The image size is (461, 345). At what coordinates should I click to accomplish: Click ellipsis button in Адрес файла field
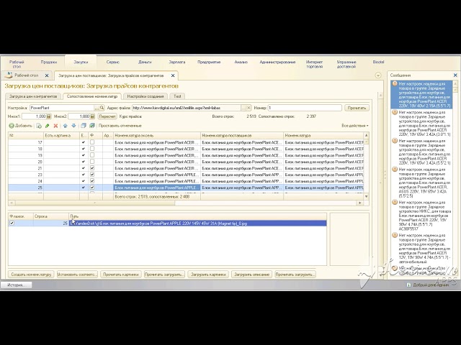point(243,108)
